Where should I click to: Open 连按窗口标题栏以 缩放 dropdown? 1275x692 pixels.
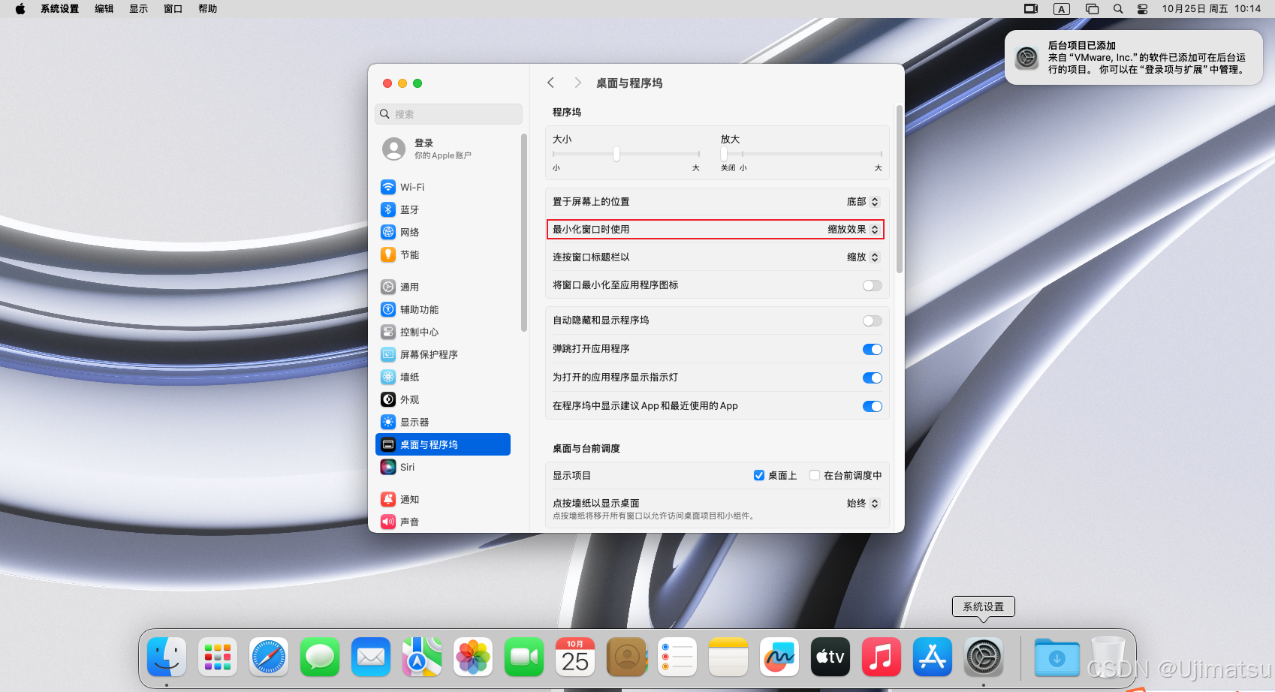tap(863, 257)
